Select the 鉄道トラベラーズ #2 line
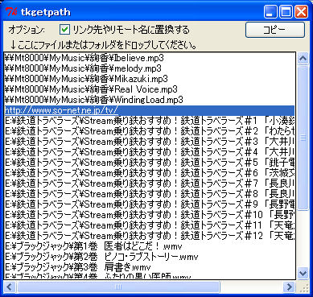The height and width of the screenshot is (297, 313). point(150,131)
